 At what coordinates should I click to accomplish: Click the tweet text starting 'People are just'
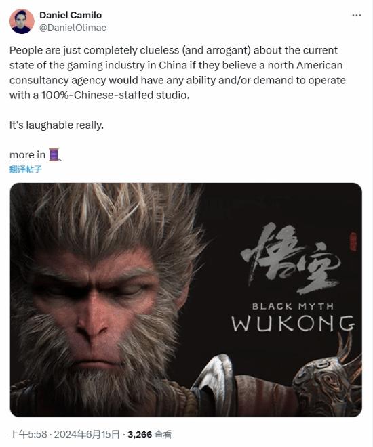click(178, 72)
